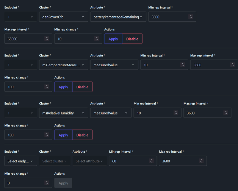This screenshot has width=238, height=191.
Task: Apply the msTemperatureMeasurement reporting settings
Action: coord(63,87)
